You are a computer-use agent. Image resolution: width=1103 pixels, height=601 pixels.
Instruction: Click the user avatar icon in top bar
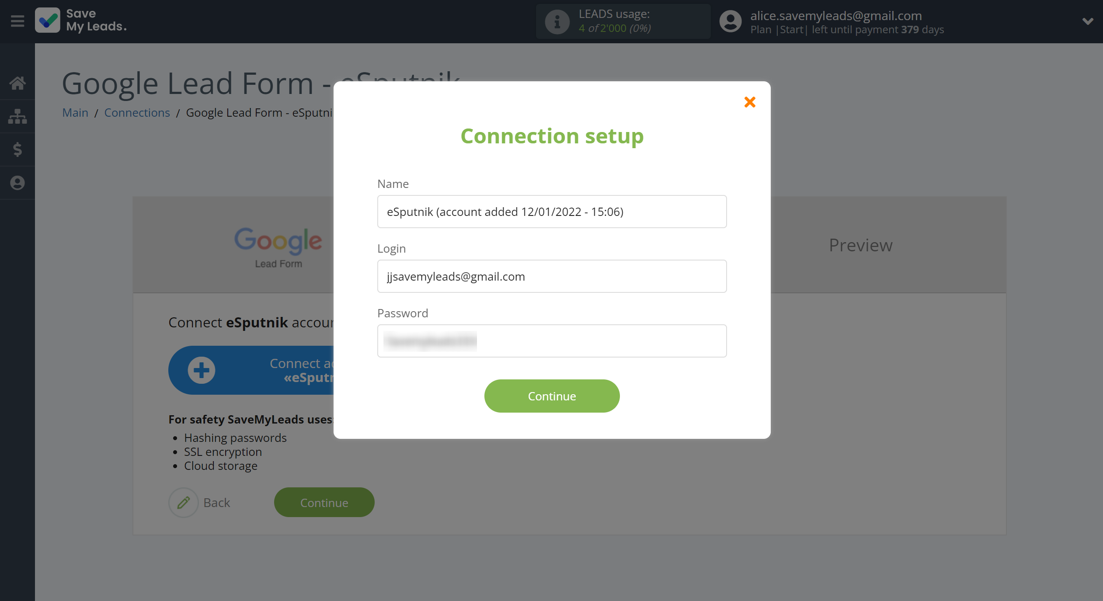(730, 21)
